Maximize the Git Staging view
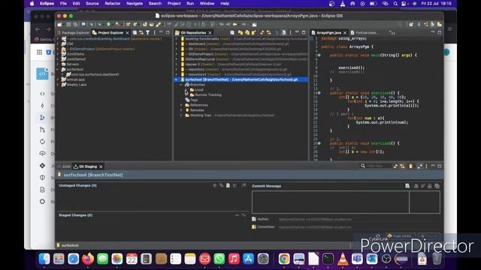 tap(440, 166)
